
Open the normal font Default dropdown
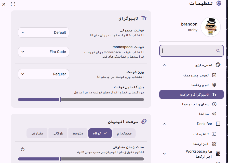pos(44,32)
